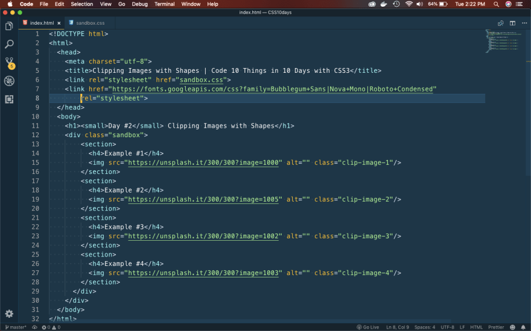531x331 pixels.
Task: Open the Debug view in activity bar
Action: point(9,81)
